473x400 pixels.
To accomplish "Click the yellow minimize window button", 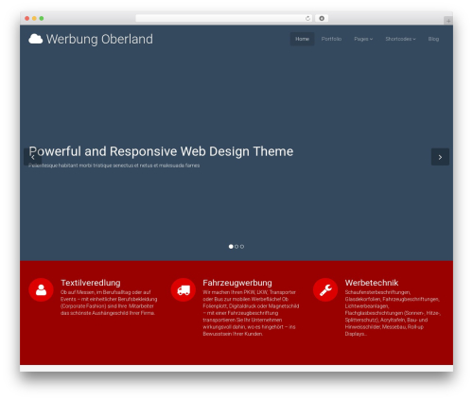I will tap(34, 18).
